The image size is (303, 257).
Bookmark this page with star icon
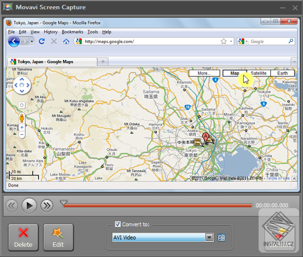point(223,41)
